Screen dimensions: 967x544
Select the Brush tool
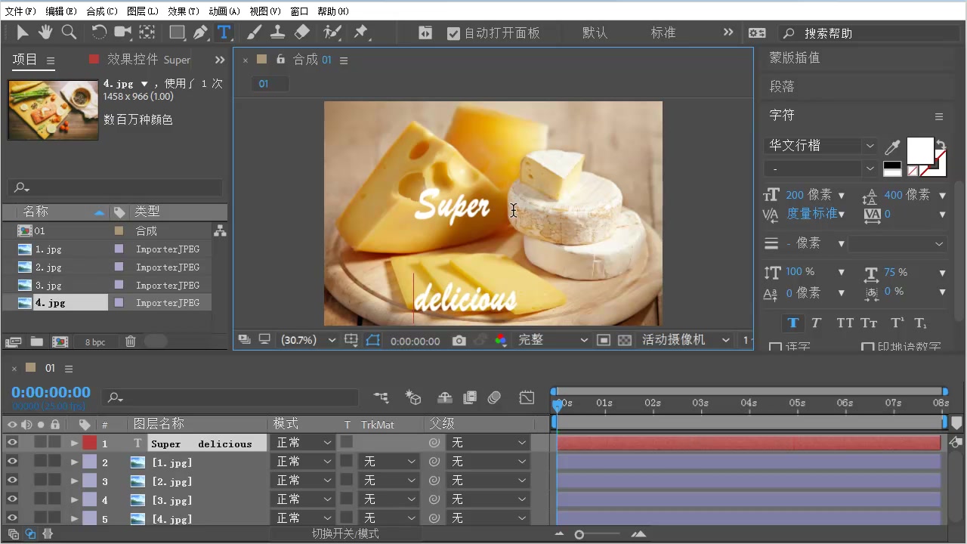(x=255, y=32)
